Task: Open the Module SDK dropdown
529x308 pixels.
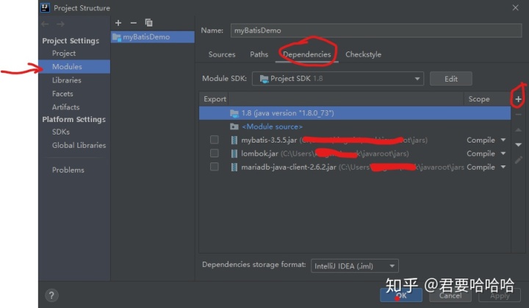Action: point(338,79)
